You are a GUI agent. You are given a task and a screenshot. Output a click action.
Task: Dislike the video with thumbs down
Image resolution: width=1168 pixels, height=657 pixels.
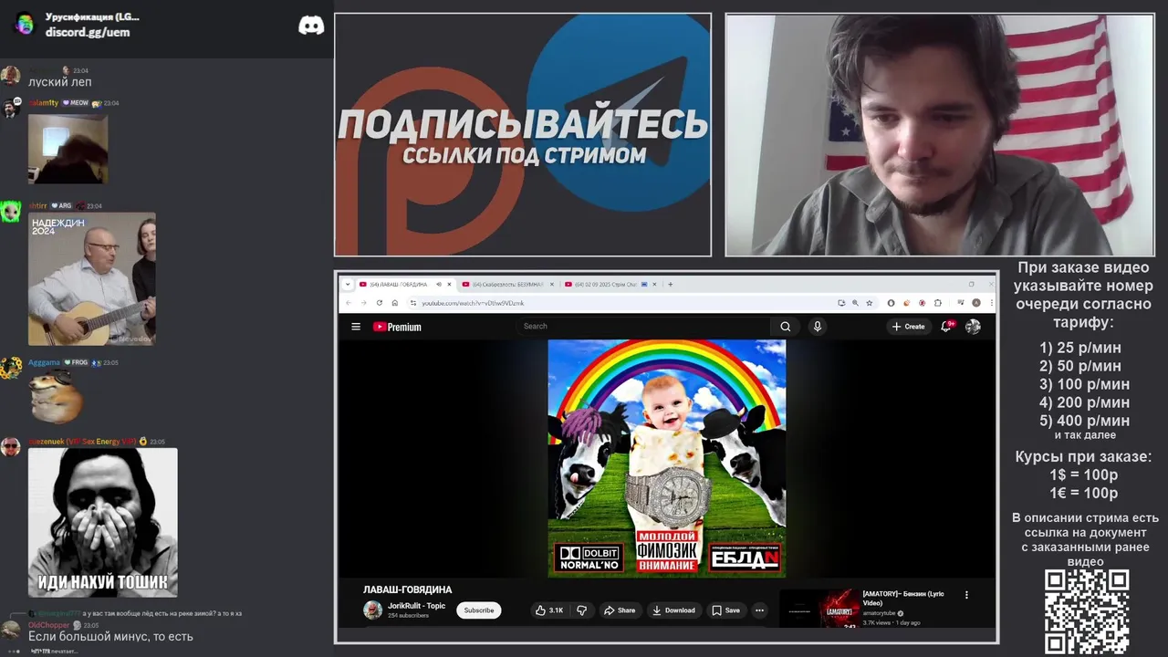click(x=582, y=610)
